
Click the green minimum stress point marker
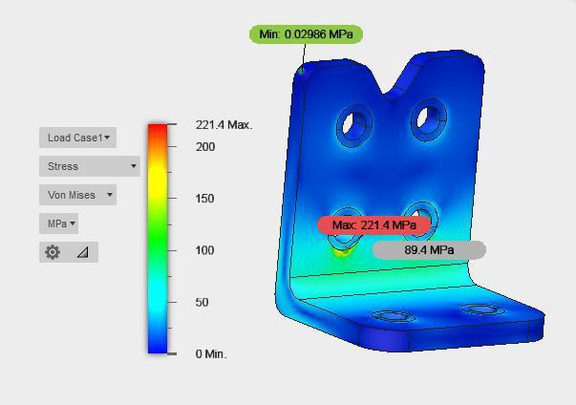point(301,71)
